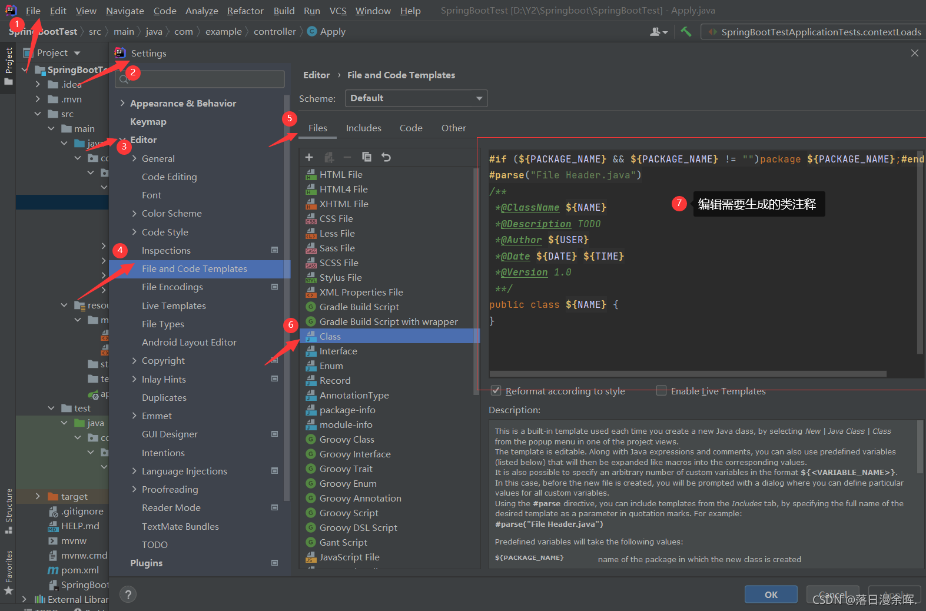
Task: Select the CSS File template
Action: pos(336,219)
